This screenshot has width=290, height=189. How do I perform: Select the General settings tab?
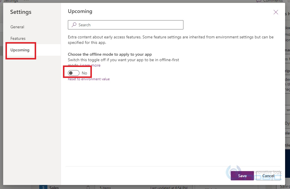pyautogui.click(x=17, y=27)
